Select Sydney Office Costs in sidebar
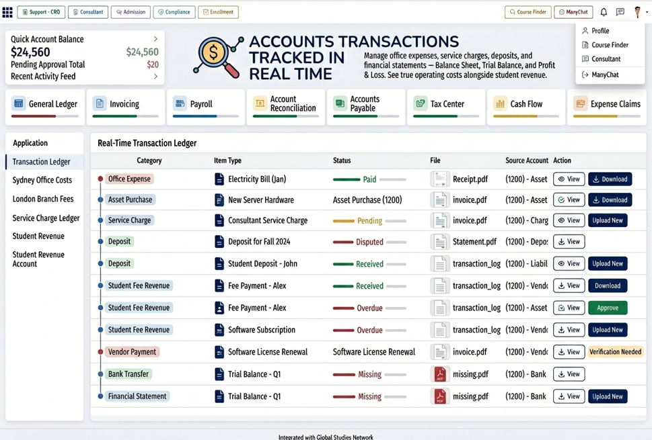This screenshot has width=652, height=440. [42, 180]
